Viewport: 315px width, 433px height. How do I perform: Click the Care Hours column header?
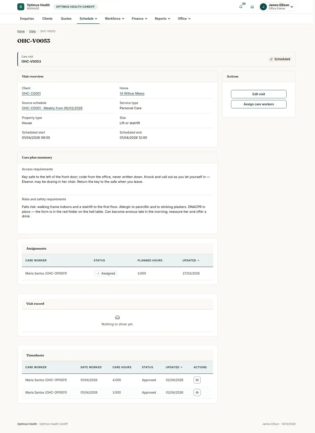(122, 367)
